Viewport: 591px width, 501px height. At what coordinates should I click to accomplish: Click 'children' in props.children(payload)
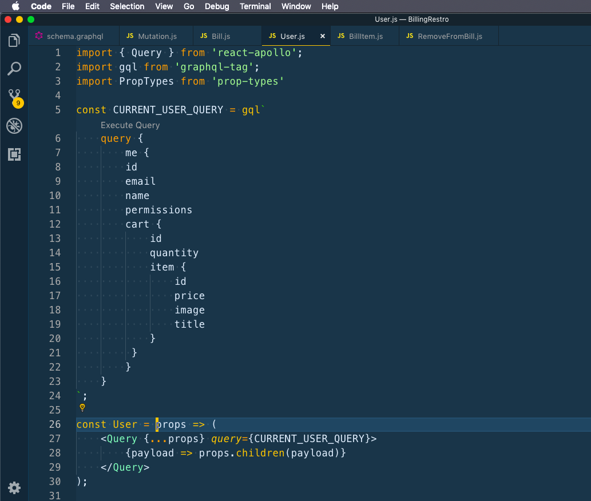[260, 453]
